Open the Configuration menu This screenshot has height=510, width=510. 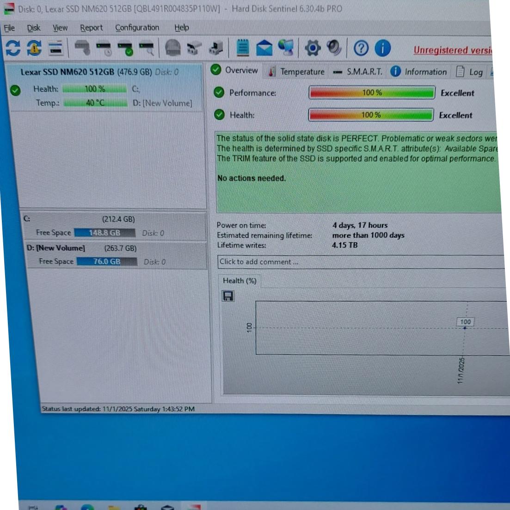(137, 28)
